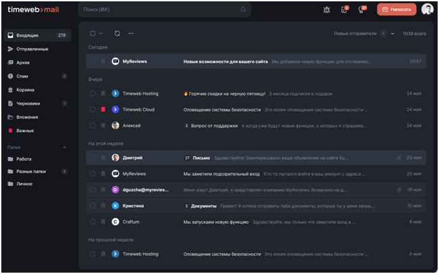Click the attachment paperclip on Дмитрий email
This screenshot has width=439, height=274.
tap(398, 157)
